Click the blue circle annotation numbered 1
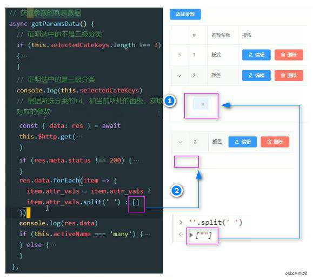This screenshot has height=280, width=313. point(170,101)
